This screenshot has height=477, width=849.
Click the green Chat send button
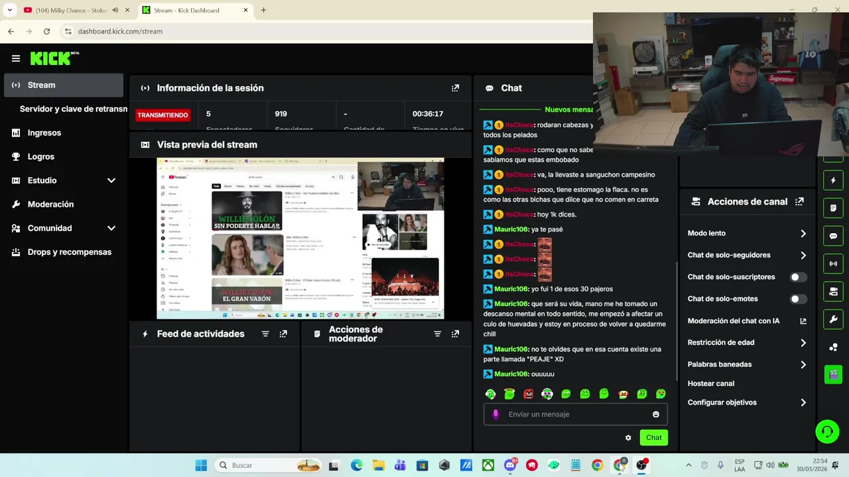pos(653,437)
